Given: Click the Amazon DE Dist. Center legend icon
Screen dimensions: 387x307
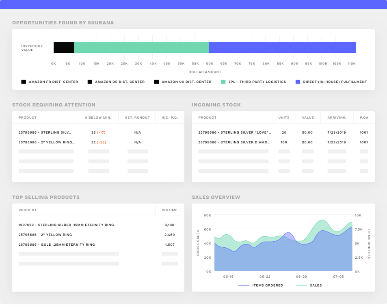Looking at the screenshot, I should tap(90, 82).
